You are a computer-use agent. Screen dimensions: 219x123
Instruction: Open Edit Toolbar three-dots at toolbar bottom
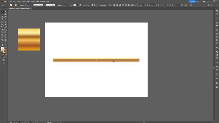pyautogui.click(x=4, y=63)
